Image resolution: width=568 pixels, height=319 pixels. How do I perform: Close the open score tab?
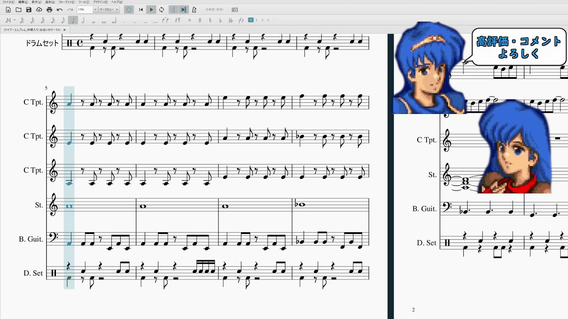[64, 30]
